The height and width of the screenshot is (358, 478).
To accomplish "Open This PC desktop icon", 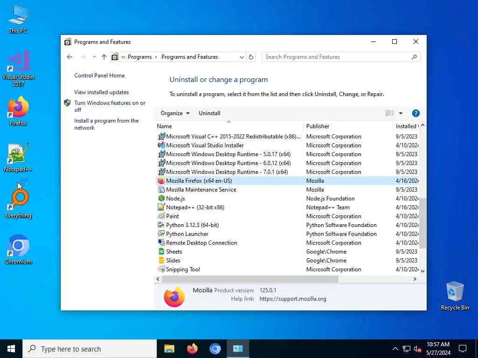I will 18,19.
